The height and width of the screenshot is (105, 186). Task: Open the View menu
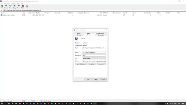[x=8, y=3]
